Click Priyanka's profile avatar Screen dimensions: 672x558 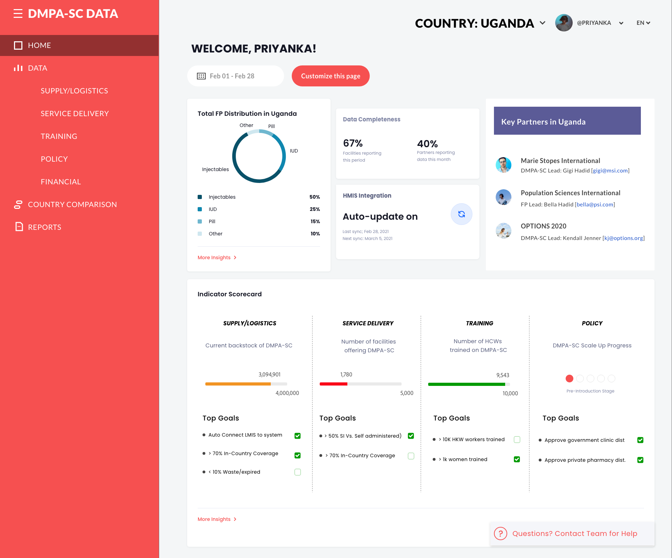pos(564,23)
